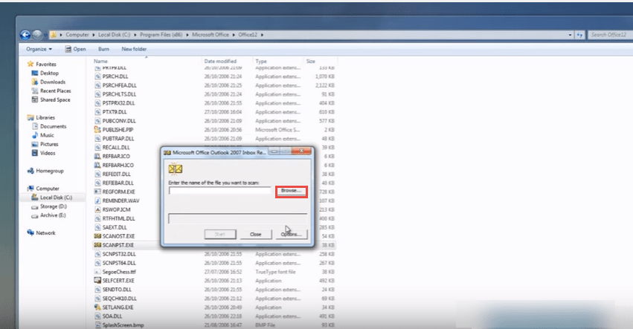This screenshot has height=329, width=633.
Task: Click the address bar refresh icon
Action: tap(579, 35)
